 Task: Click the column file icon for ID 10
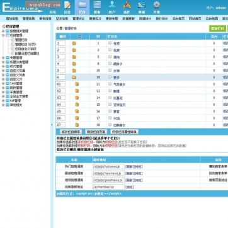point(74,71)
